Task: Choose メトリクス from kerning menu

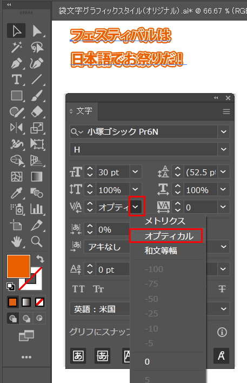Action: pyautogui.click(x=165, y=221)
